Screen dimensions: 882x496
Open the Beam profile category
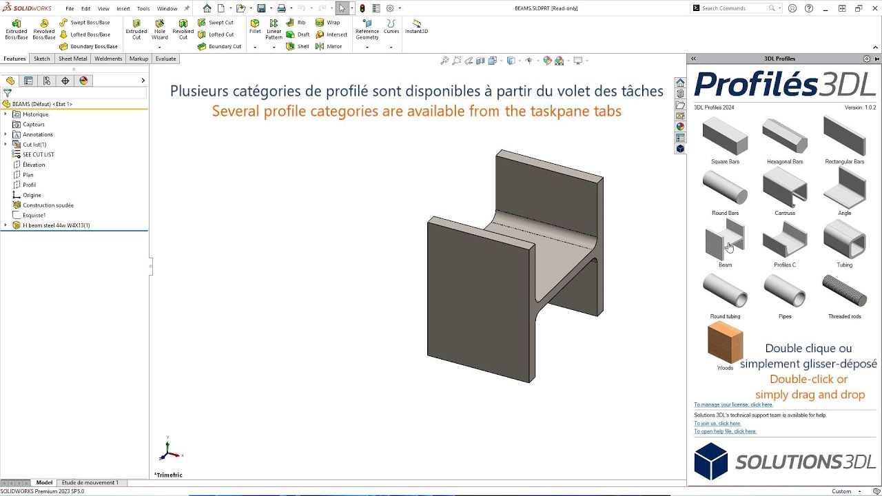coord(725,243)
